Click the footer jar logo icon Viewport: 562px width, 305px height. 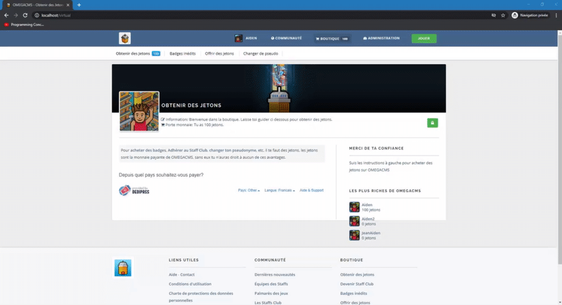click(123, 268)
